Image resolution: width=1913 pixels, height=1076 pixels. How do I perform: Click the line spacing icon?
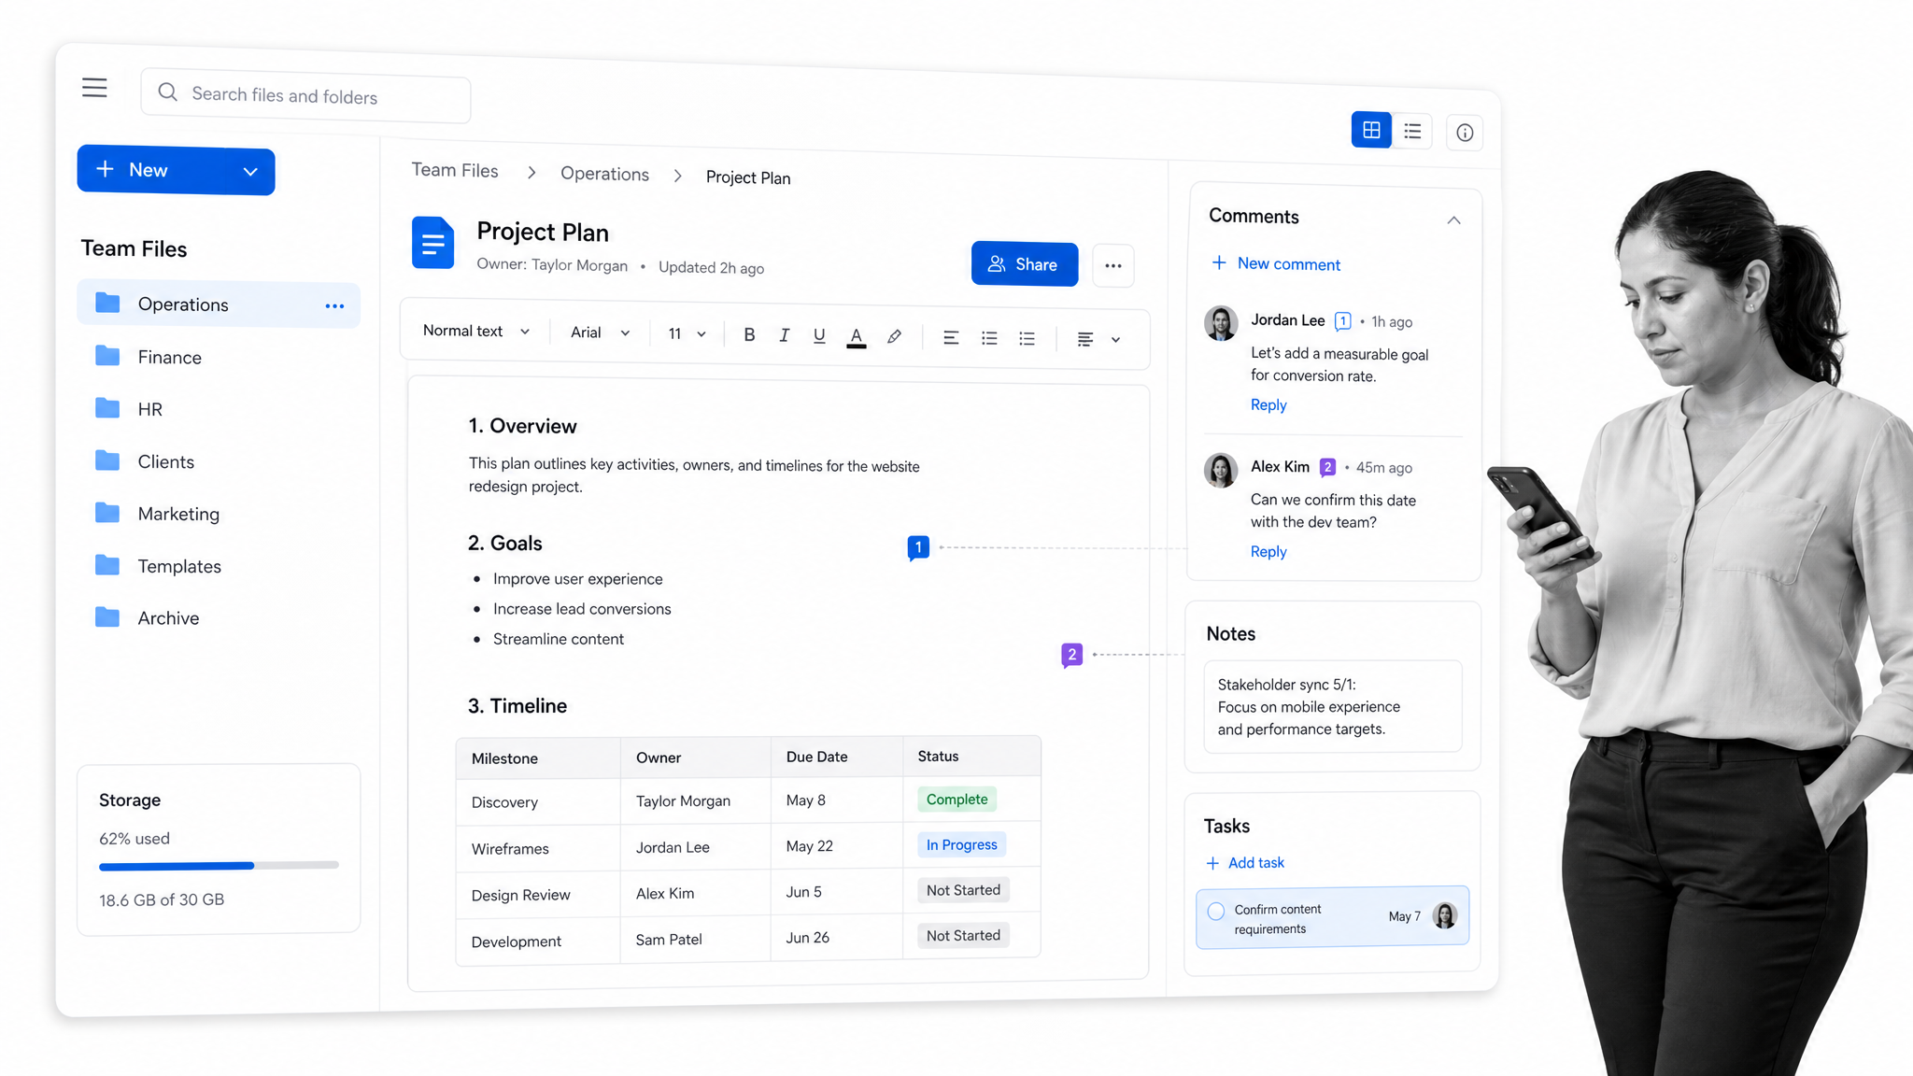(x=1084, y=339)
